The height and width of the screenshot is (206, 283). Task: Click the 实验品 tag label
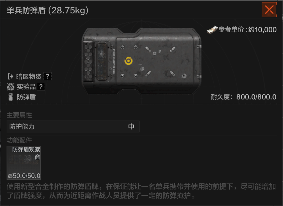click(x=26, y=87)
